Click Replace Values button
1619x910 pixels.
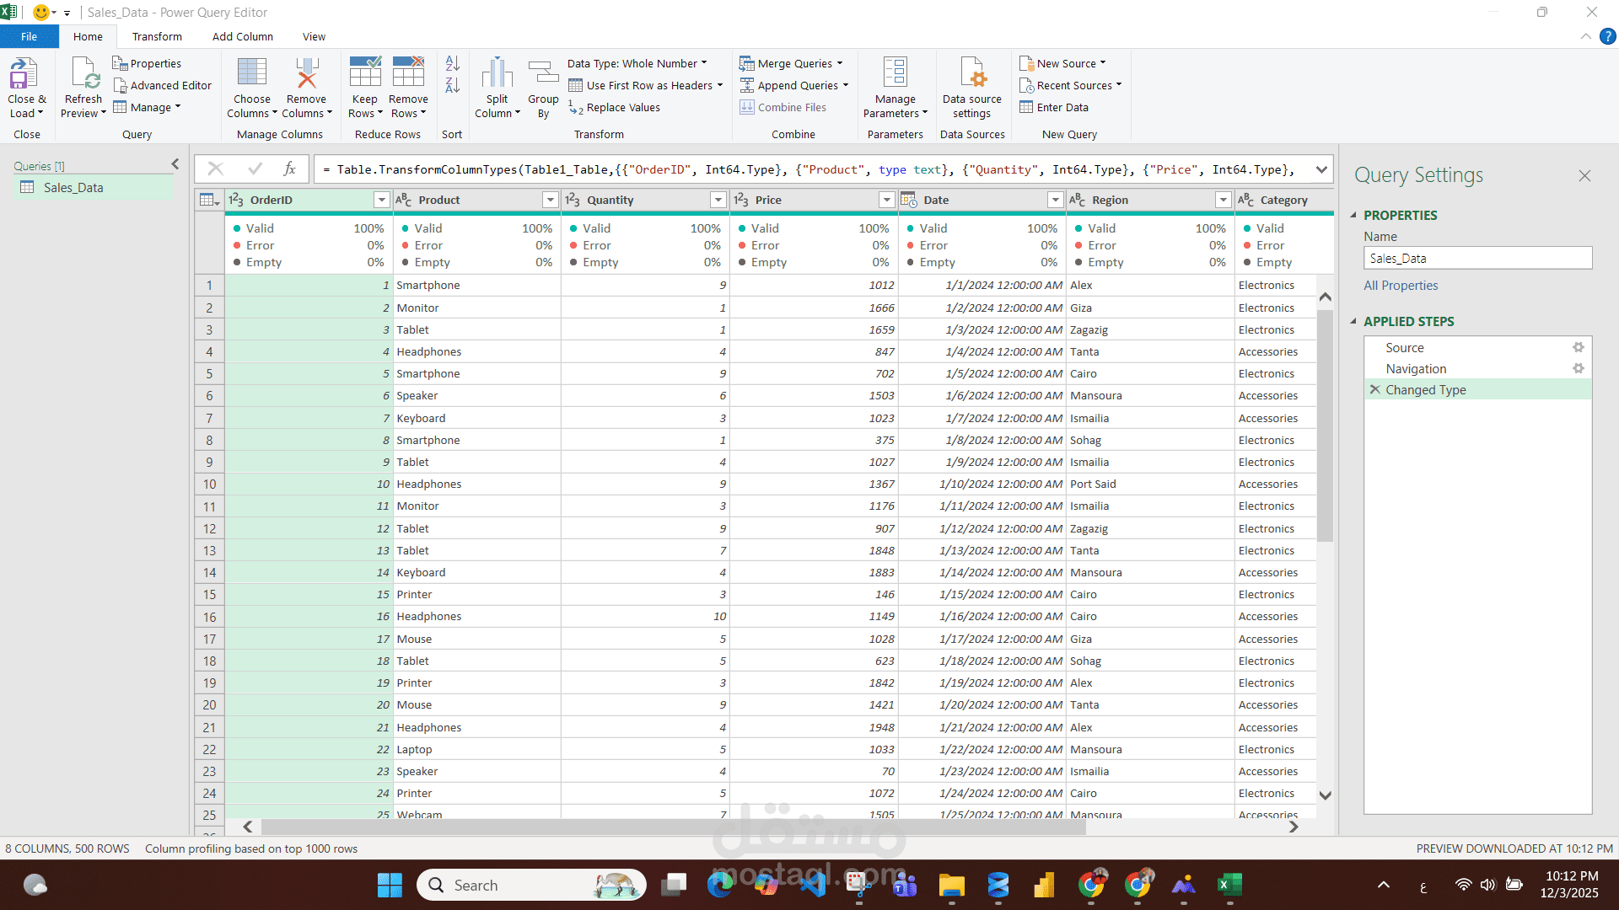[x=615, y=107]
